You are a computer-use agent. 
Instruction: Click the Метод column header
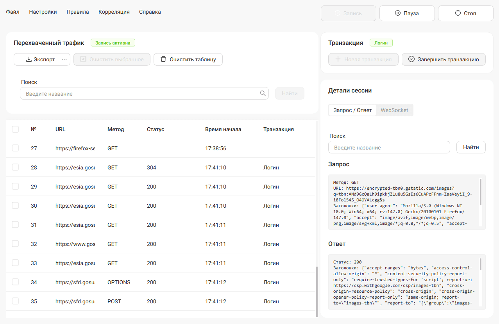[116, 129]
